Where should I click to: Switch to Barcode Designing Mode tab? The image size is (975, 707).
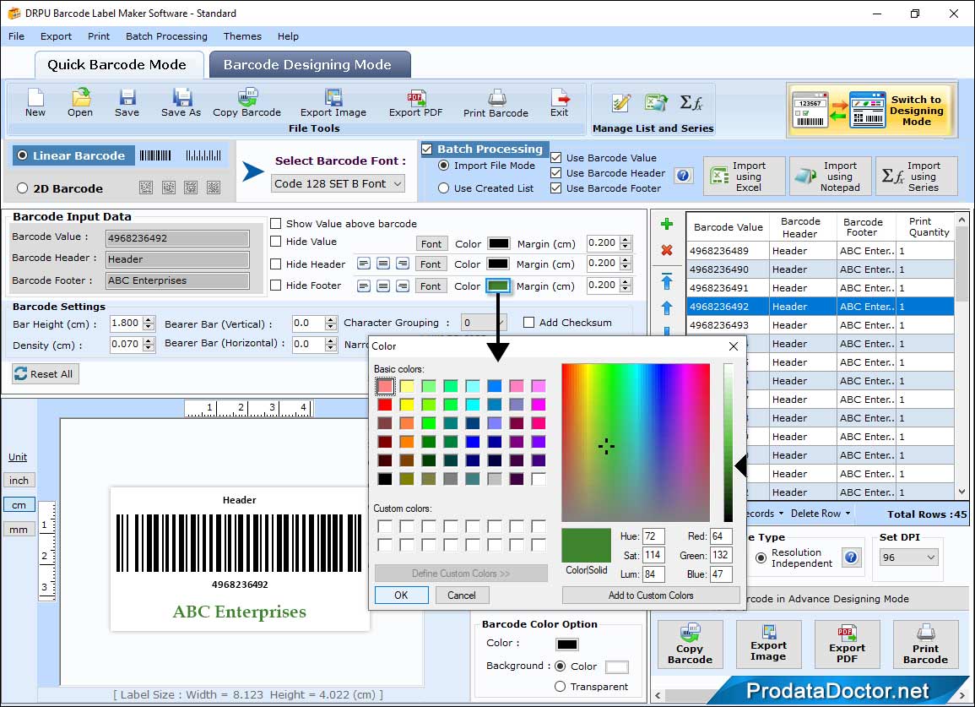(309, 65)
